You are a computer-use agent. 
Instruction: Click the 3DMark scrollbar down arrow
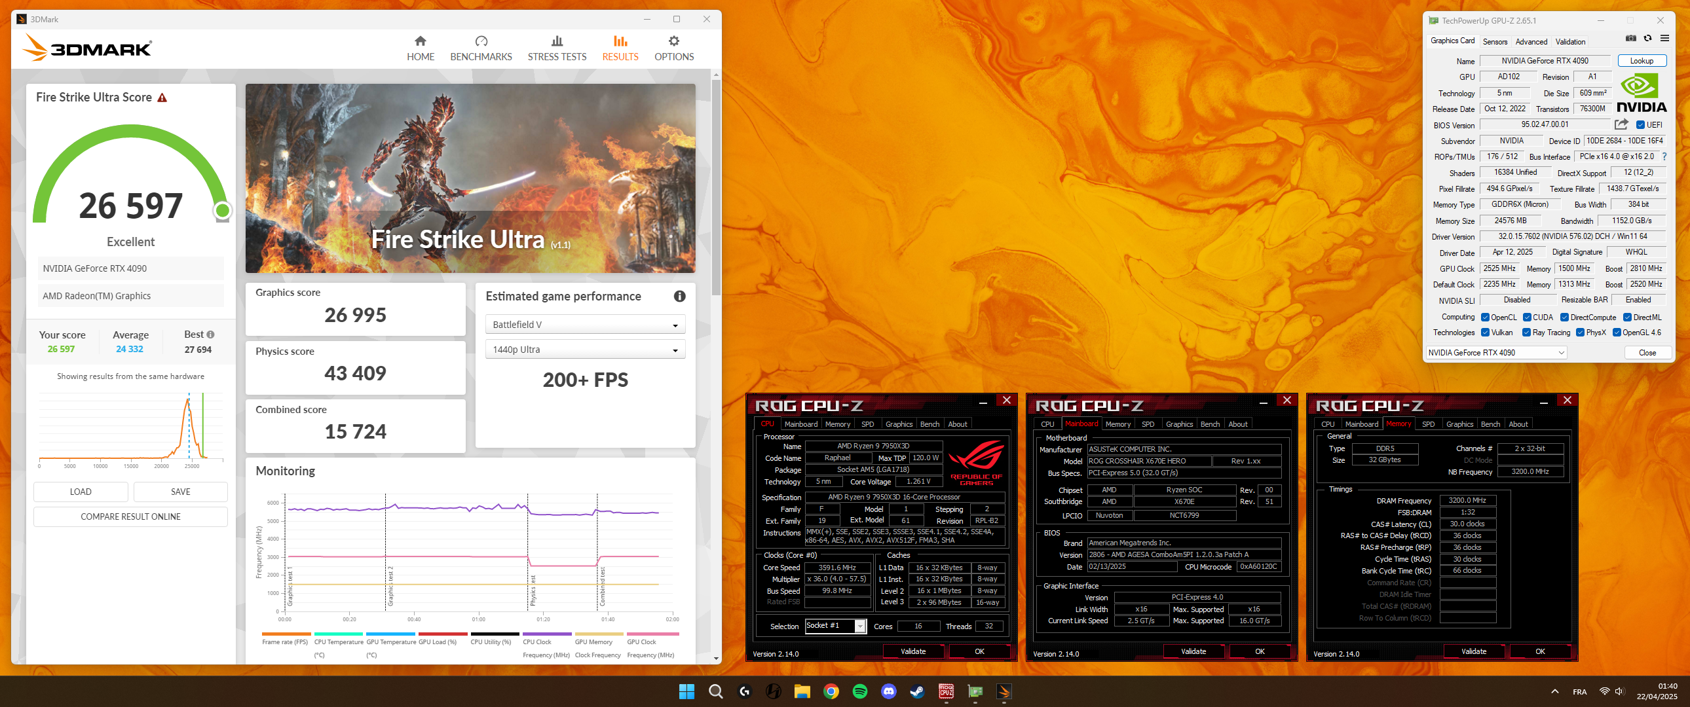[x=716, y=658]
